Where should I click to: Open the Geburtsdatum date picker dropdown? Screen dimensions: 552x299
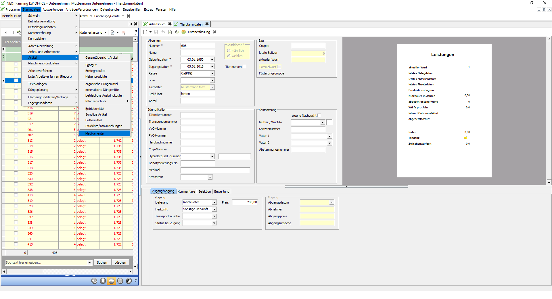coord(212,60)
